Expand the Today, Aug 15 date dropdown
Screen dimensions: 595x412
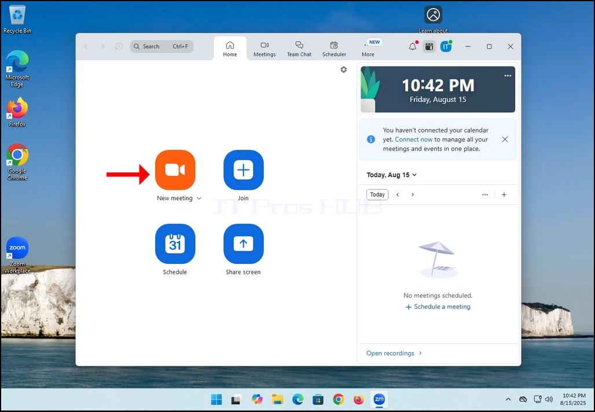[392, 175]
